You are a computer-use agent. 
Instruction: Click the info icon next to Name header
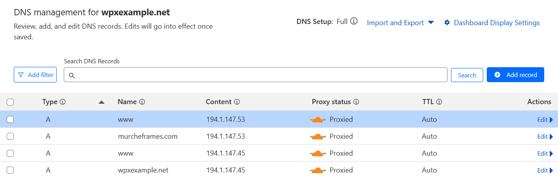point(142,102)
